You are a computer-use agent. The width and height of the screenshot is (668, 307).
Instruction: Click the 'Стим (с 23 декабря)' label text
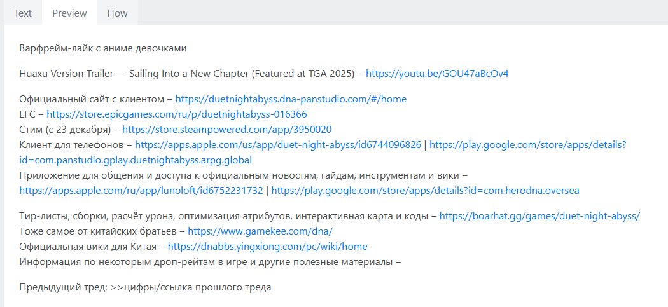pos(65,130)
